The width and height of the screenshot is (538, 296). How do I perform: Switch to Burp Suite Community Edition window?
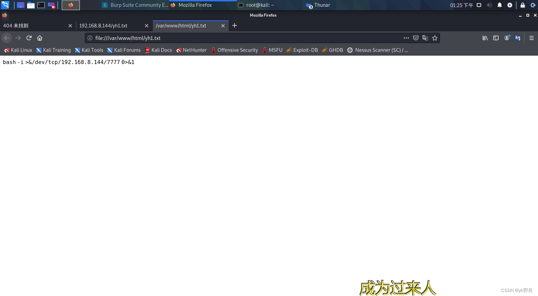point(135,5)
